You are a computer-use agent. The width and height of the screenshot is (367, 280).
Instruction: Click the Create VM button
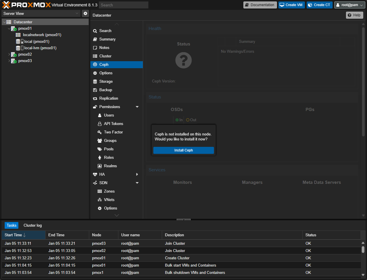[291, 5]
